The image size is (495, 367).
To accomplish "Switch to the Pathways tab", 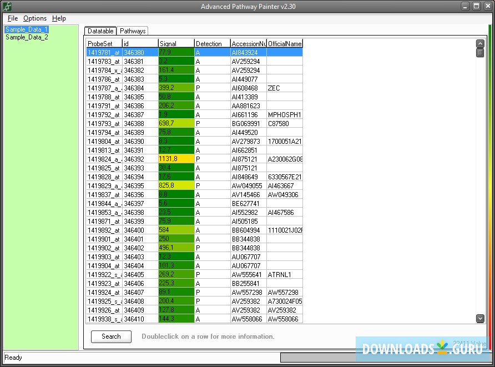I will (x=133, y=31).
